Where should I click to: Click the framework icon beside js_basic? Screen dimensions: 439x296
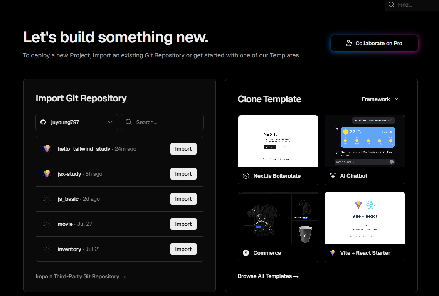click(x=47, y=199)
